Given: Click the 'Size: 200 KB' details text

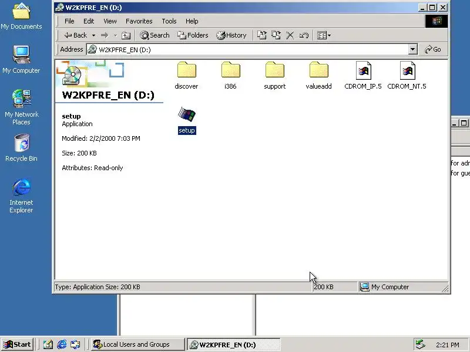Looking at the screenshot, I should pyautogui.click(x=79, y=153).
